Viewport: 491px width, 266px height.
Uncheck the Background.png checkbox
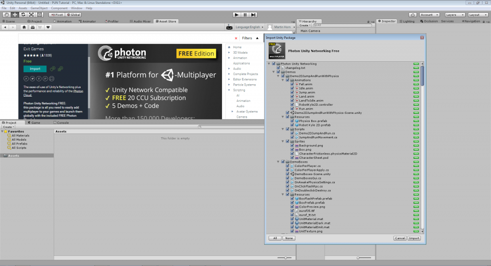292,145
